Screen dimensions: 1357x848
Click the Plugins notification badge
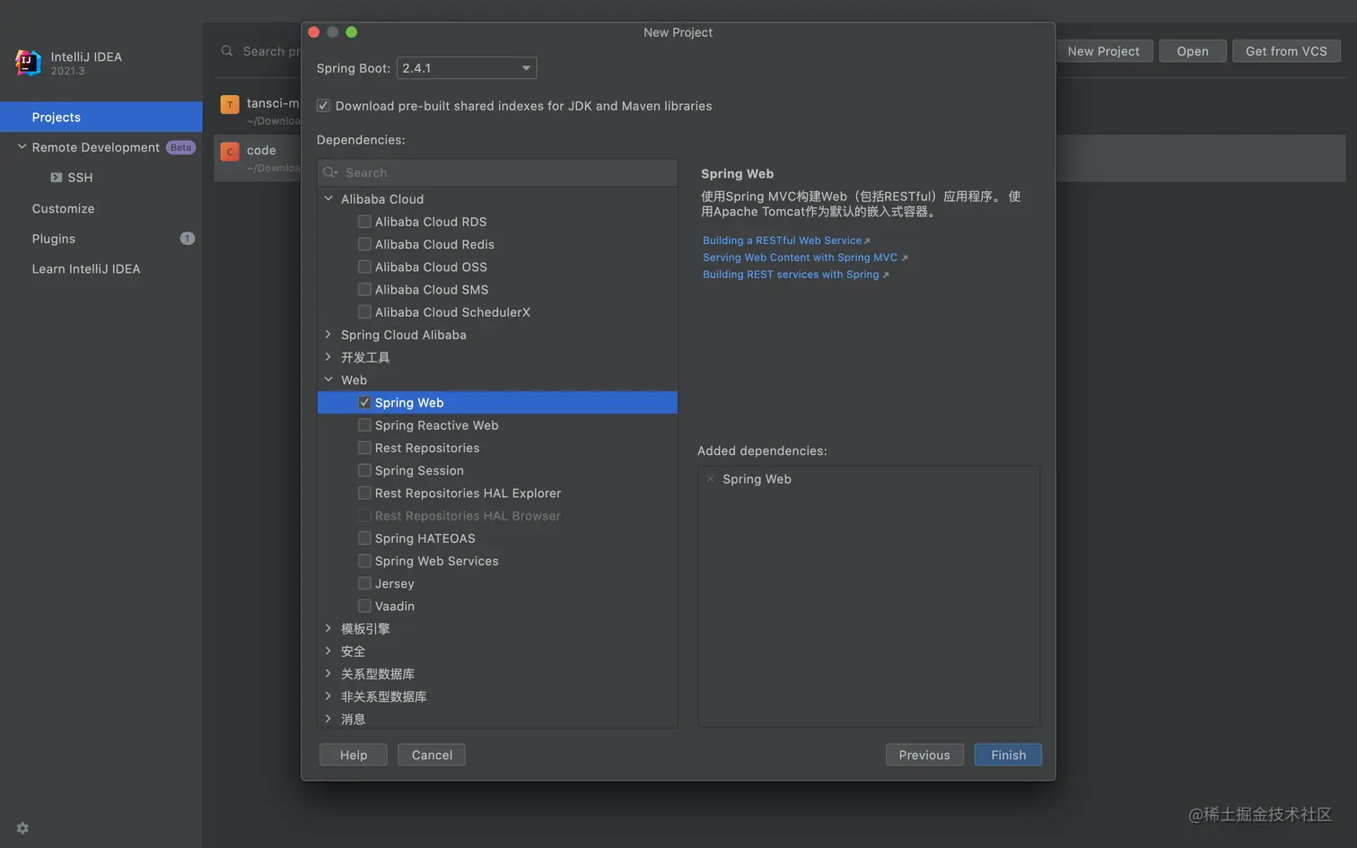tap(187, 239)
